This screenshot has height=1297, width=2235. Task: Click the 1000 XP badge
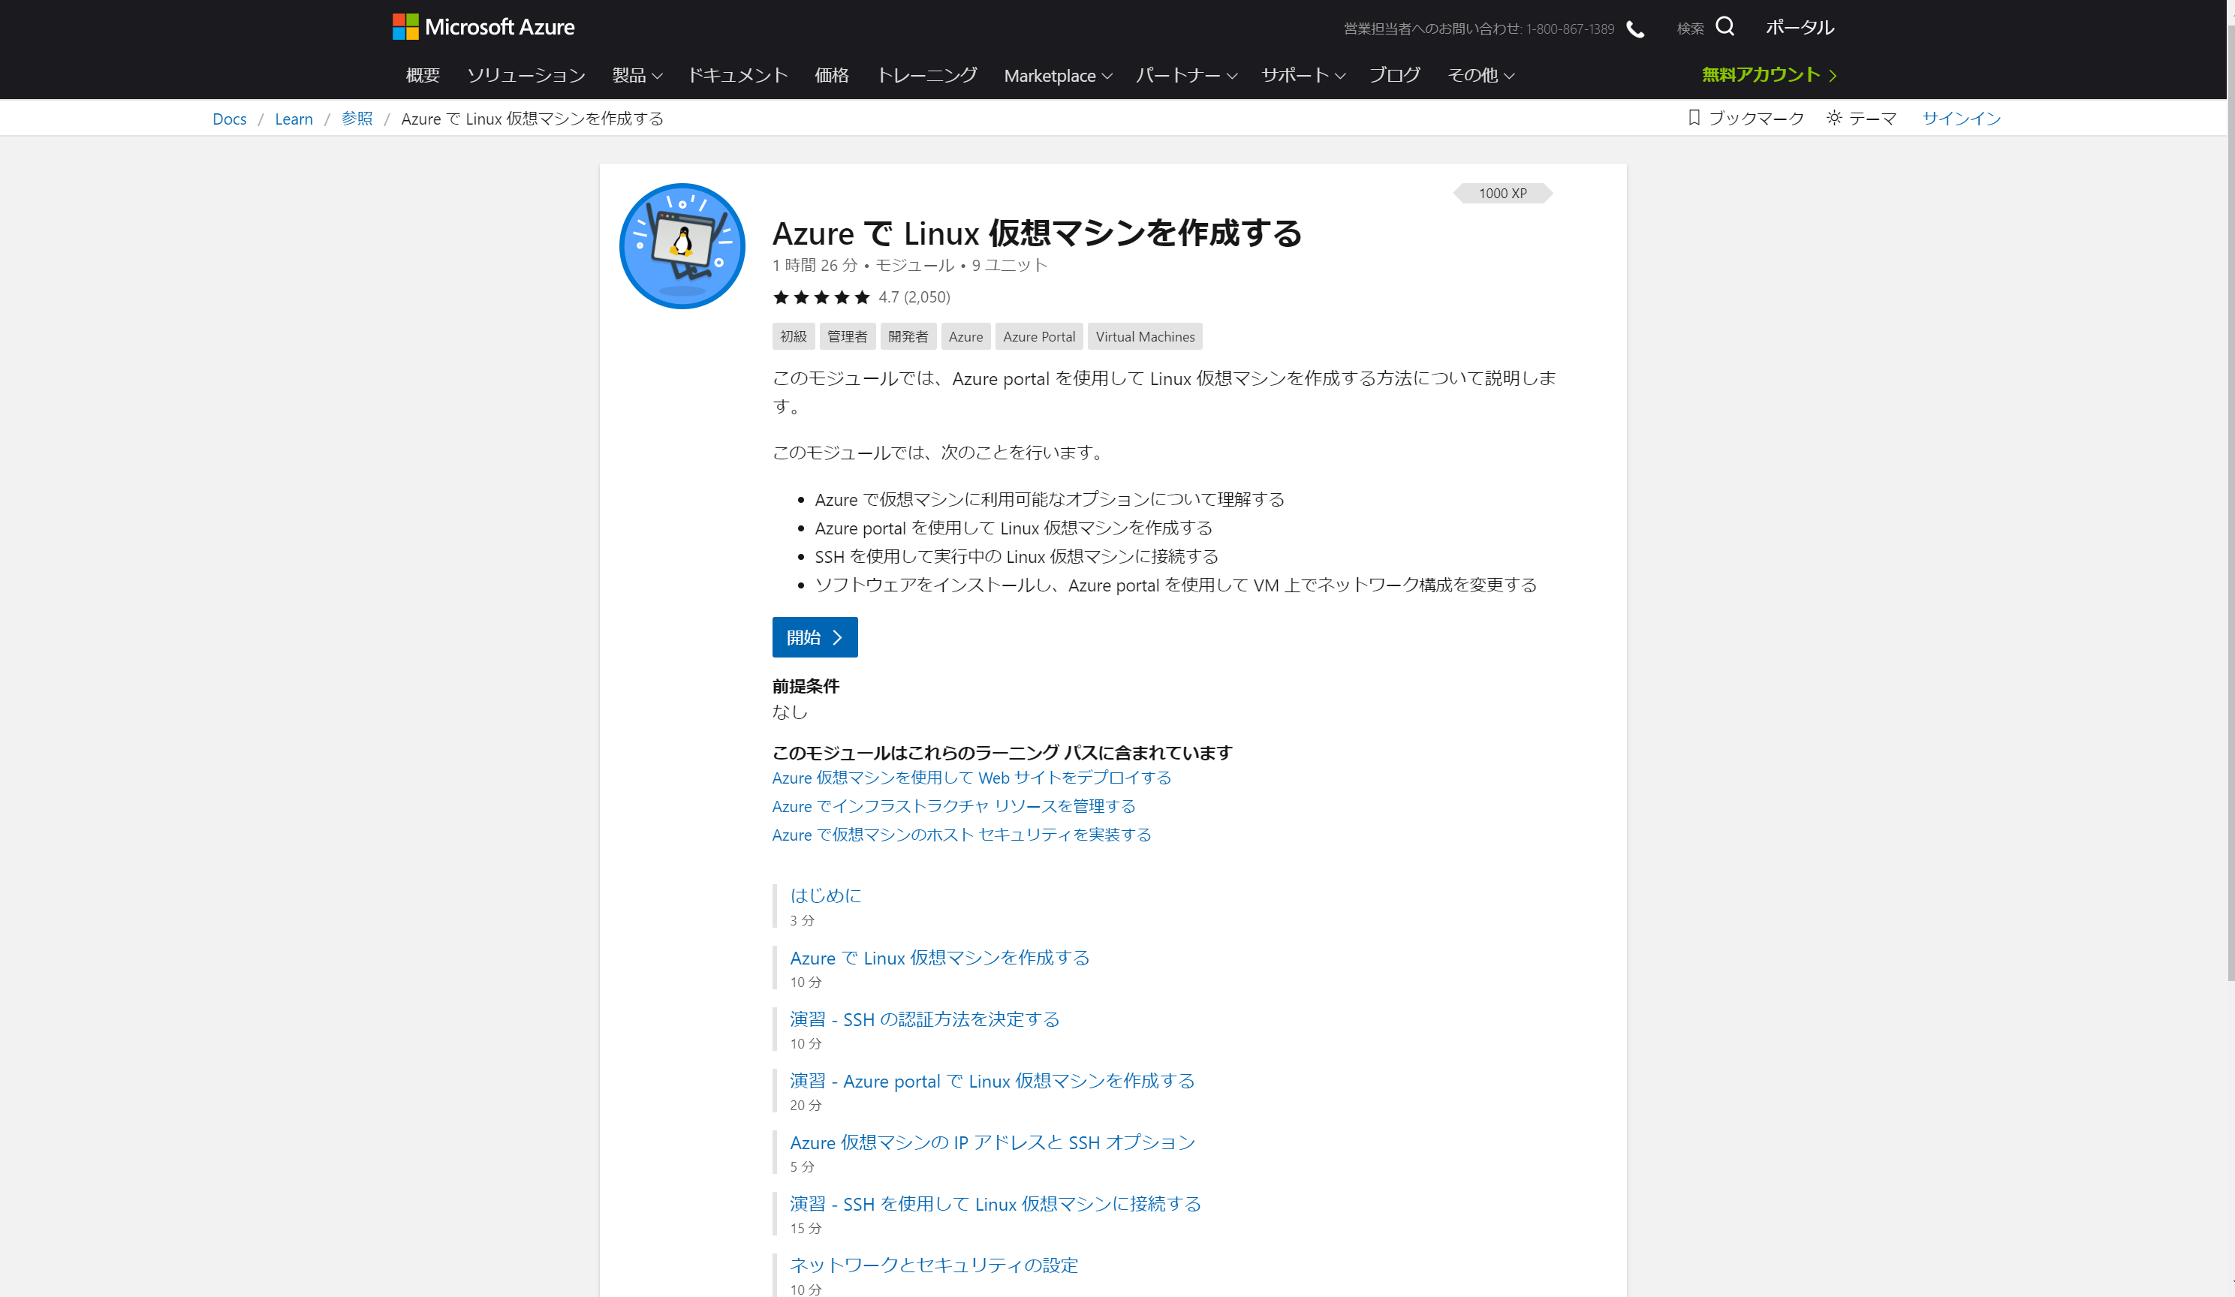click(1502, 193)
